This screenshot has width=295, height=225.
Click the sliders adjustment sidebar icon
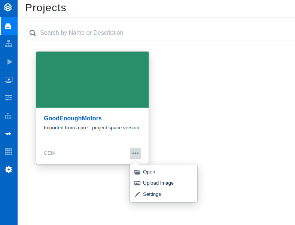8,98
